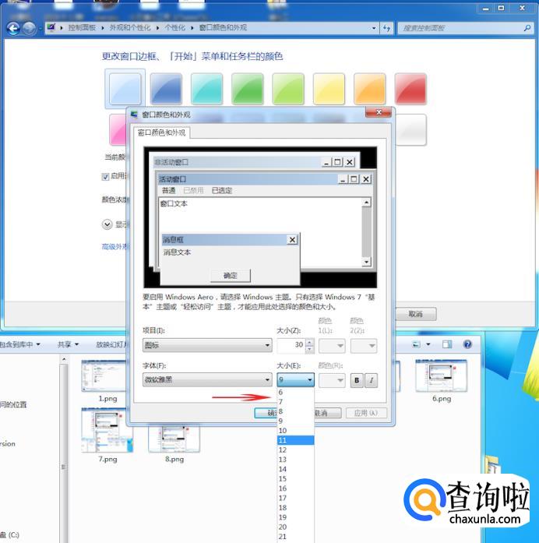Choose font size 18 from the list
Screen dimensions: 539x543
click(x=295, y=508)
